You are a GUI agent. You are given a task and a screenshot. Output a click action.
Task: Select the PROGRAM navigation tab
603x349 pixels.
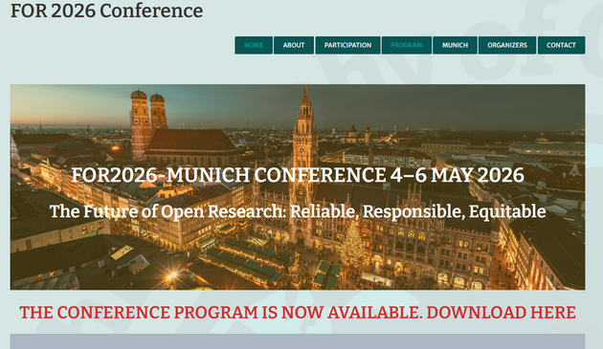[407, 45]
